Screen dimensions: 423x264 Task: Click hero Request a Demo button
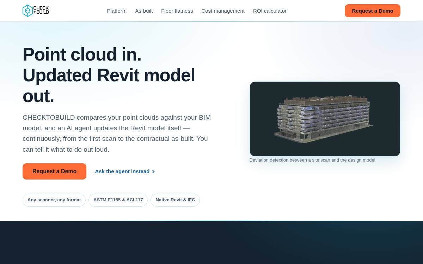54,171
